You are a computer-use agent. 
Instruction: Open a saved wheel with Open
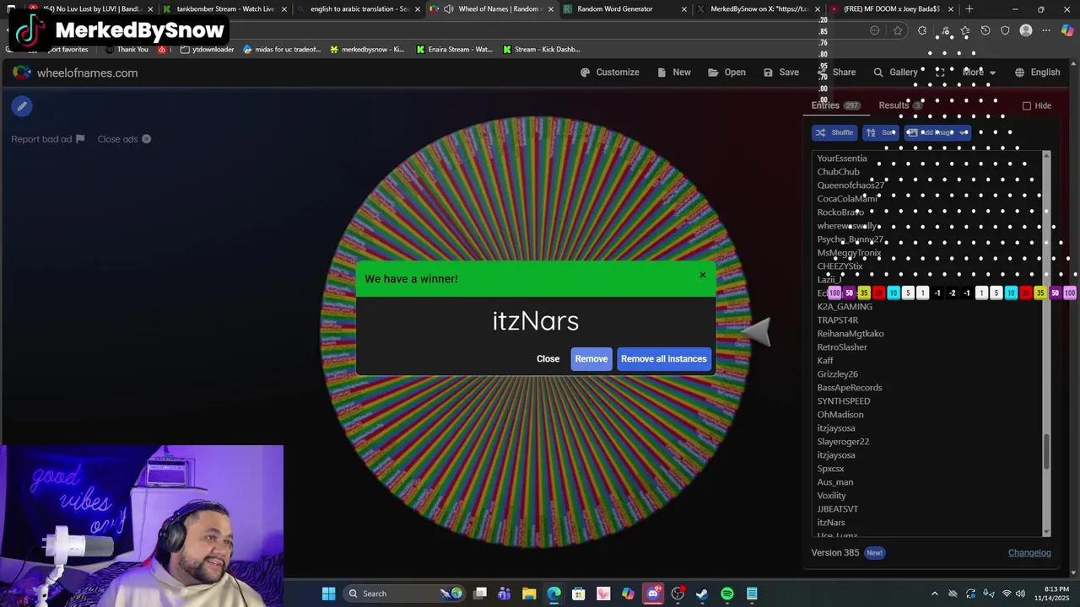726,73
